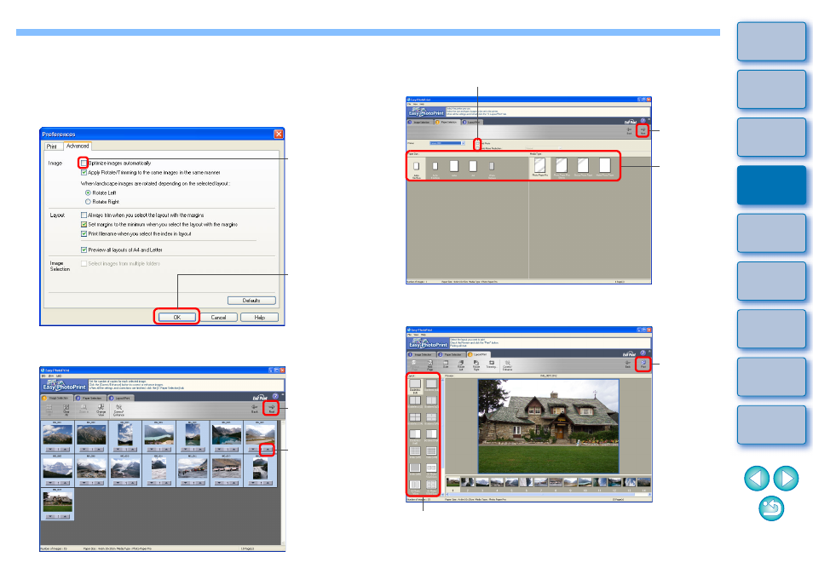The width and height of the screenshot is (813, 574).
Task: Open Paper Selection tab in Layout/Print window
Action: pos(451,354)
